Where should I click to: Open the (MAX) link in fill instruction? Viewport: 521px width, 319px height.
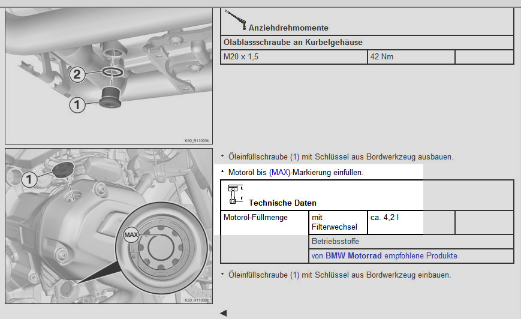pos(279,172)
